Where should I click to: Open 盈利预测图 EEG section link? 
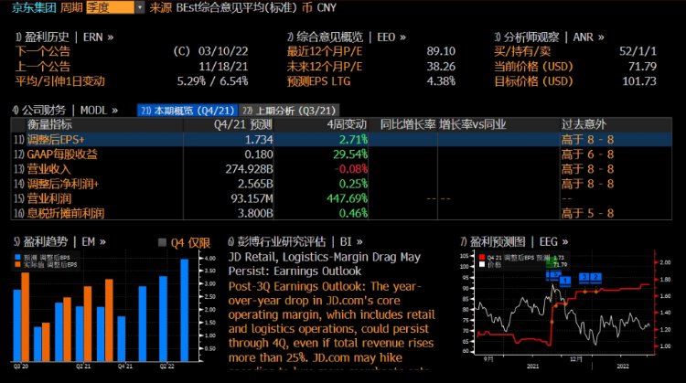514,242
